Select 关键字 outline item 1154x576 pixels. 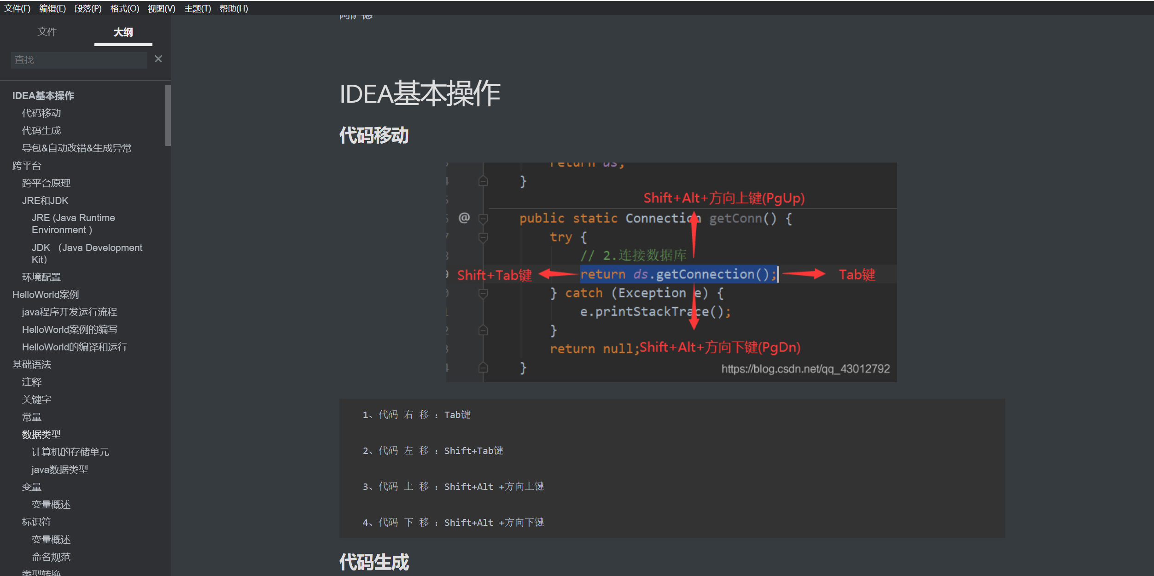point(36,400)
